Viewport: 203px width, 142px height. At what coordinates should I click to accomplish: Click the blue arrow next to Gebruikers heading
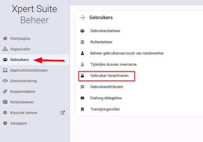[x=82, y=17]
